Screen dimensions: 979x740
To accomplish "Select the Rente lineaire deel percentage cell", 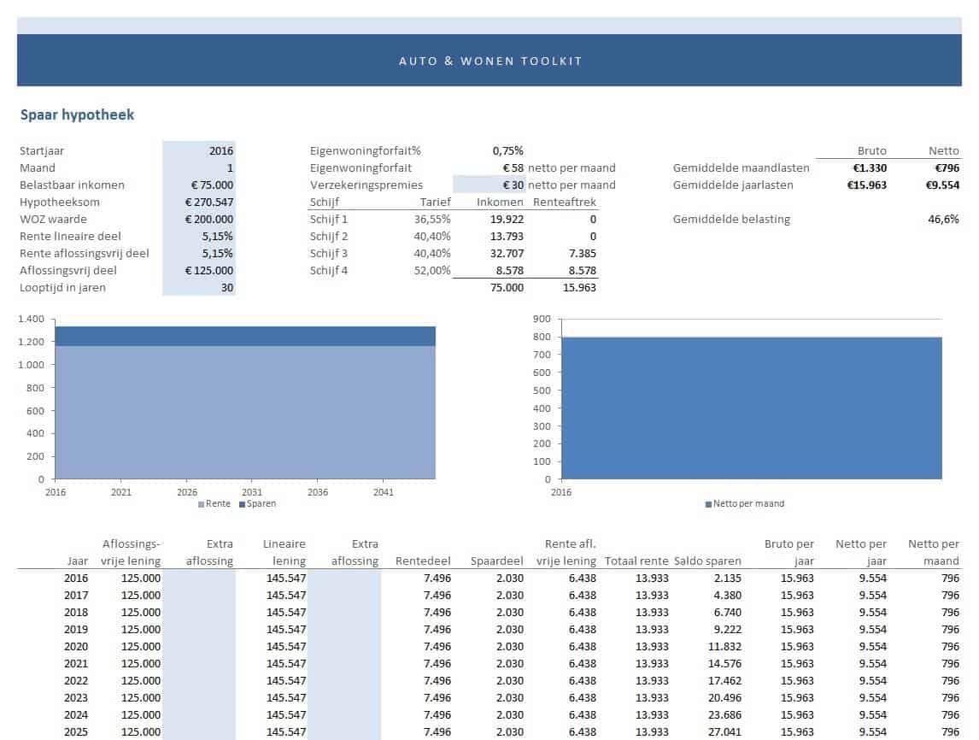I will 198,236.
